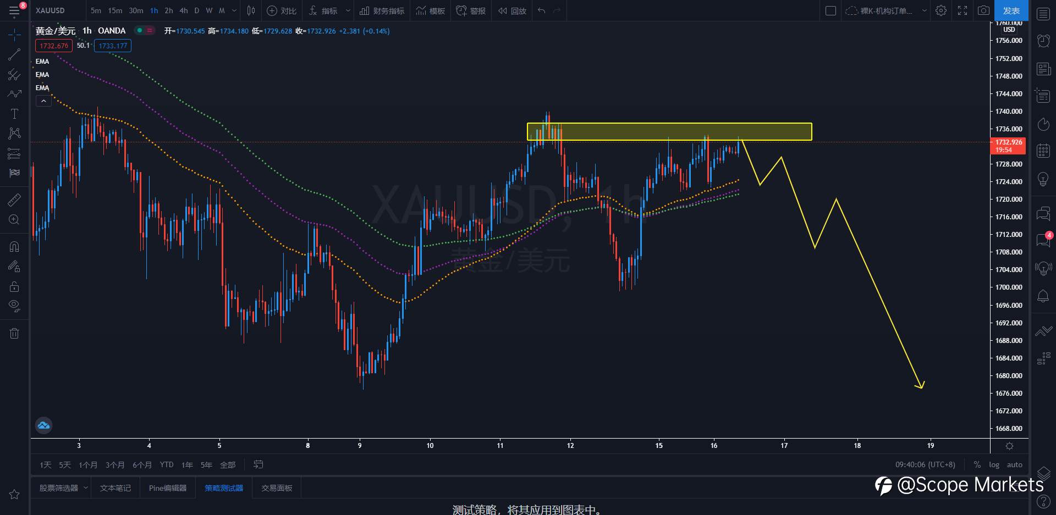This screenshot has width=1056, height=515.
Task: Click the red sell price 1732.676
Action: pyautogui.click(x=54, y=46)
